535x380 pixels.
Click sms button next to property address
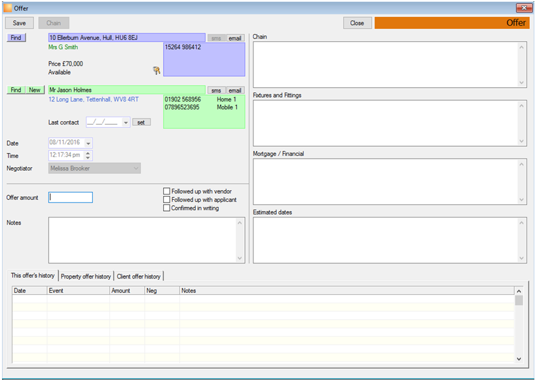216,38
